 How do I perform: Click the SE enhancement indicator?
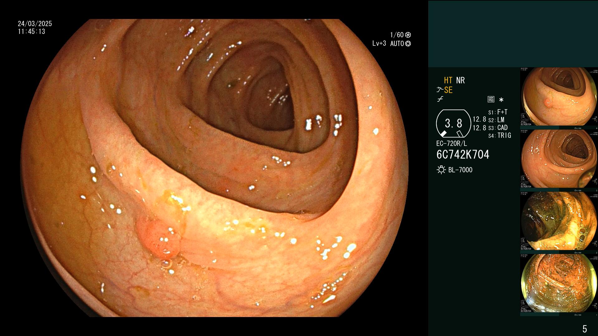(448, 90)
